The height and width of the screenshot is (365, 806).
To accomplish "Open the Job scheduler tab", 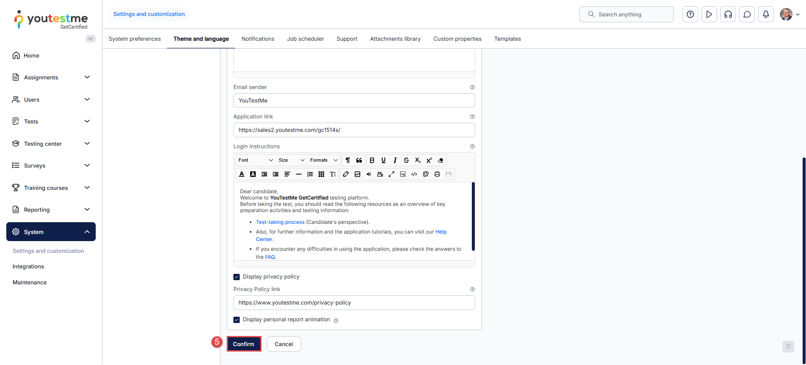I will point(305,39).
